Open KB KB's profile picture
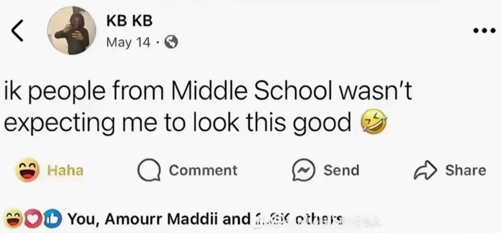 pyautogui.click(x=72, y=31)
